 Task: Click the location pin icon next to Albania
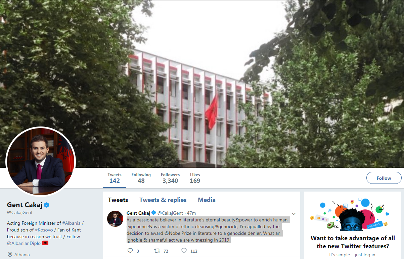[x=9, y=255]
